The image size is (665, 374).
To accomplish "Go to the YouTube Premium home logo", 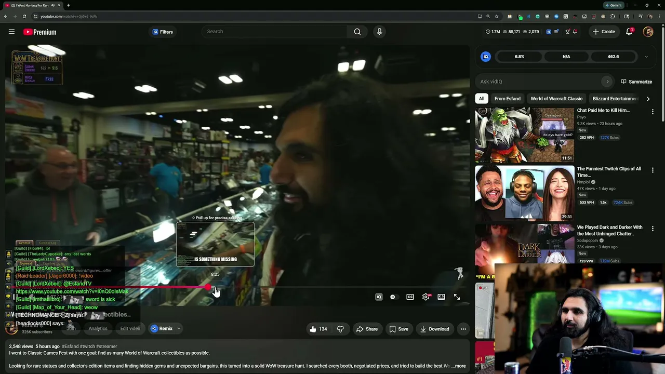I will pos(39,32).
